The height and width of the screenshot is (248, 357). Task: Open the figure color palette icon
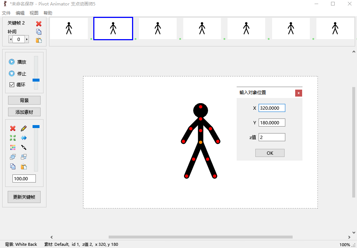(x=13, y=147)
